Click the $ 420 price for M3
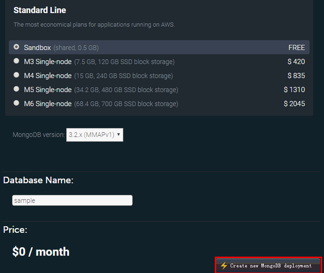The height and width of the screenshot is (273, 324). 296,61
